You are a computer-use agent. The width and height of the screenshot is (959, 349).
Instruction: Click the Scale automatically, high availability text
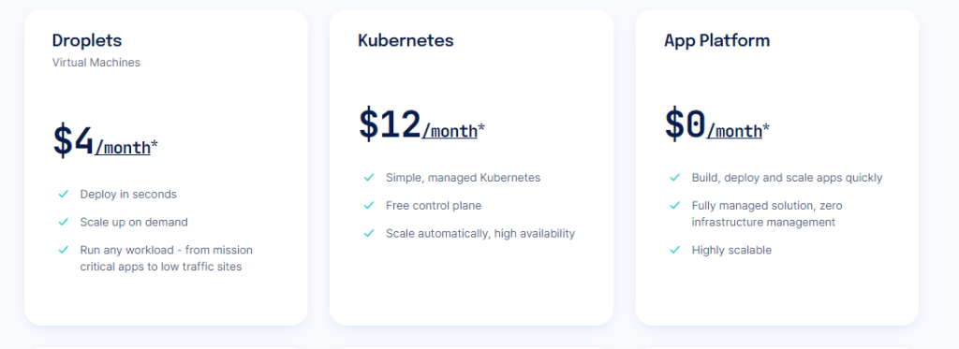pyautogui.click(x=480, y=234)
